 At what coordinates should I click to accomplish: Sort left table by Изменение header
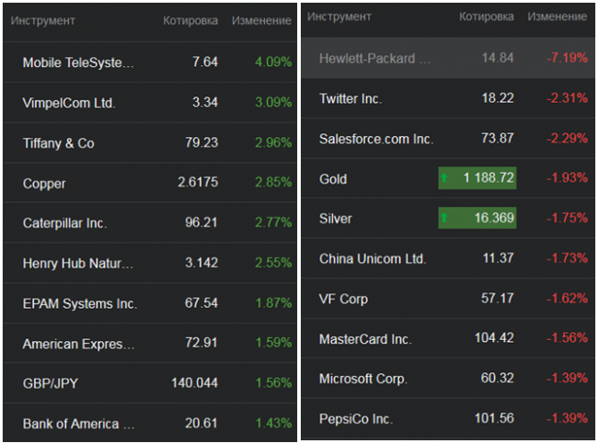tap(261, 20)
